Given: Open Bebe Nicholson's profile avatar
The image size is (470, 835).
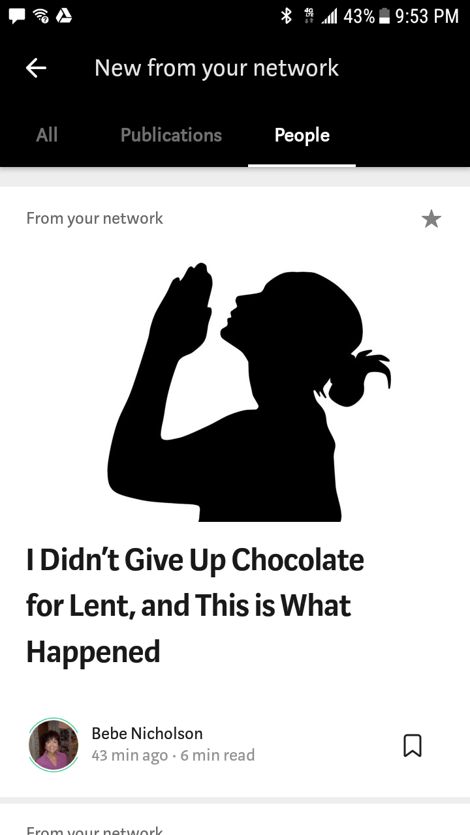Looking at the screenshot, I should coord(54,745).
